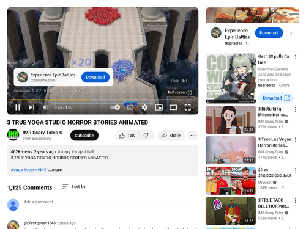Viewport: 306px width, 229px height.
Task: Click the MrBeast channel name
Action: click(265, 183)
